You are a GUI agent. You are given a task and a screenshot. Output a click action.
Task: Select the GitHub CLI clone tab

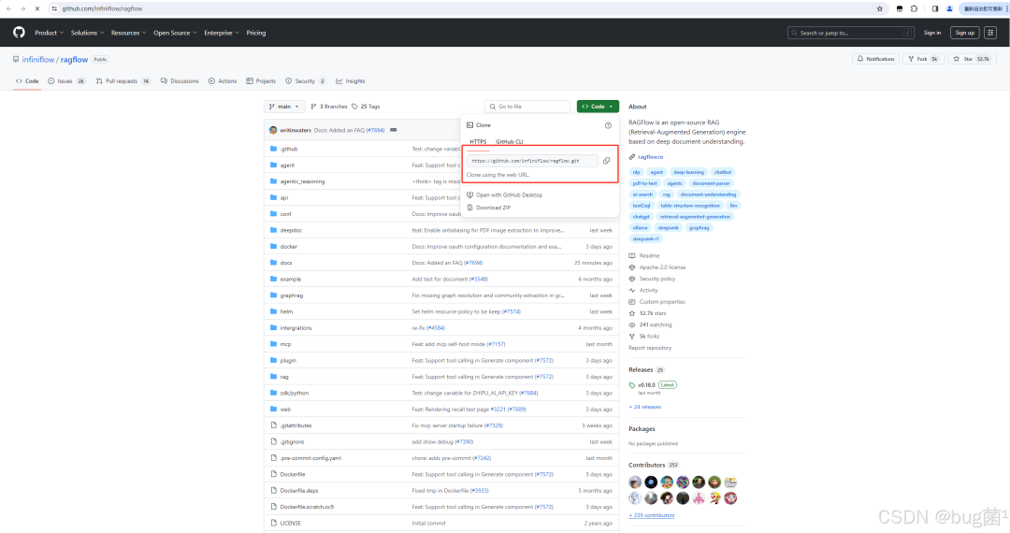pos(510,141)
